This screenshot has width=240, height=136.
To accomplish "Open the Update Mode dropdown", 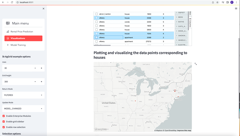I will pyautogui.click(x=23, y=109).
